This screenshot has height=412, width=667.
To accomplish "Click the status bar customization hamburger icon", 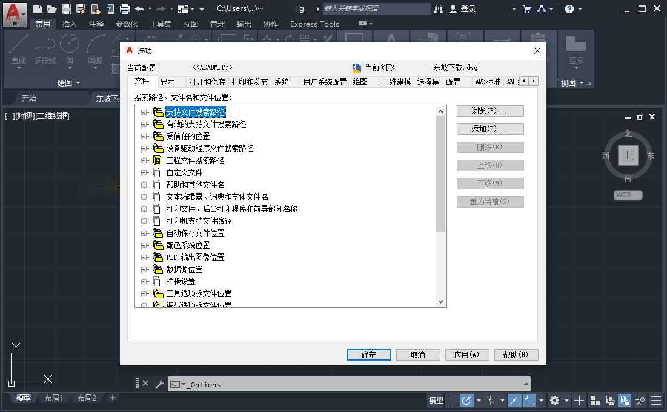I will (x=656, y=400).
